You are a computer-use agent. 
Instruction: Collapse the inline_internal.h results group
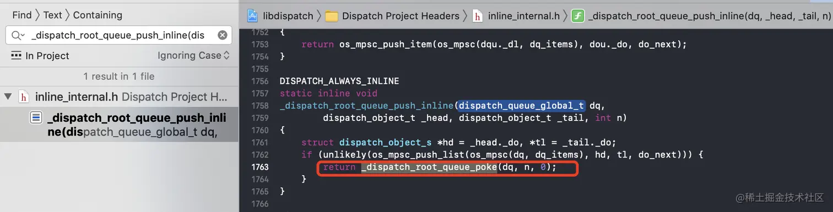point(8,97)
